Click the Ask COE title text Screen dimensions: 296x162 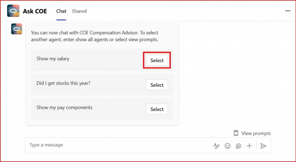click(35, 11)
